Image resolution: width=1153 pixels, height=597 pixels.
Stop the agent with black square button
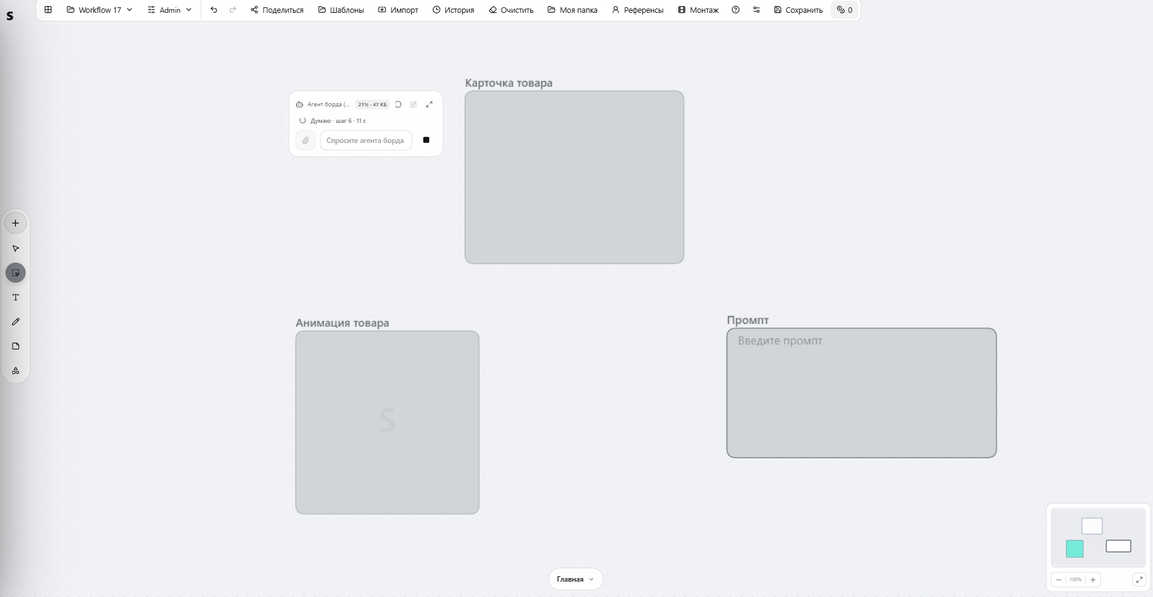point(426,140)
